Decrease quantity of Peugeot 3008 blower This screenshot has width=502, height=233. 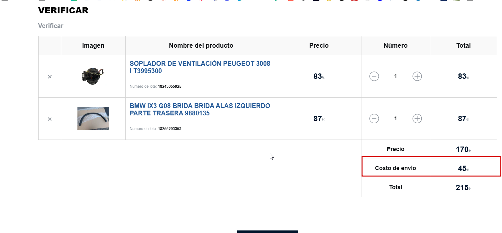point(374,76)
